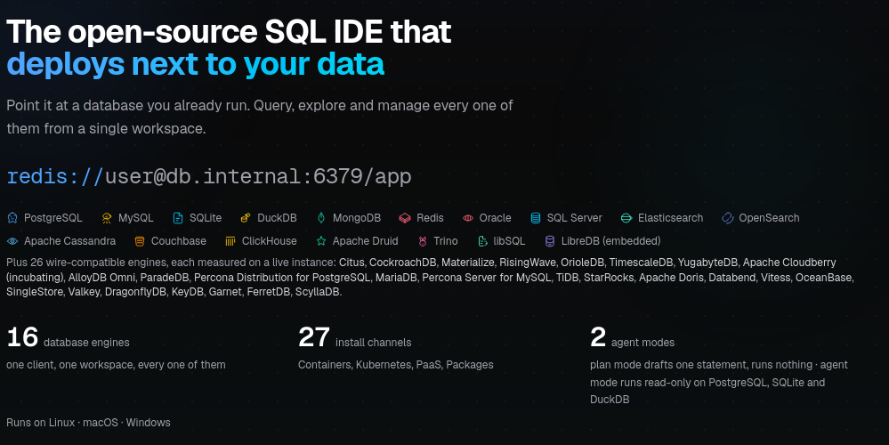Image resolution: width=889 pixels, height=445 pixels.
Task: Click the MariaDB engine name
Action: coord(398,278)
